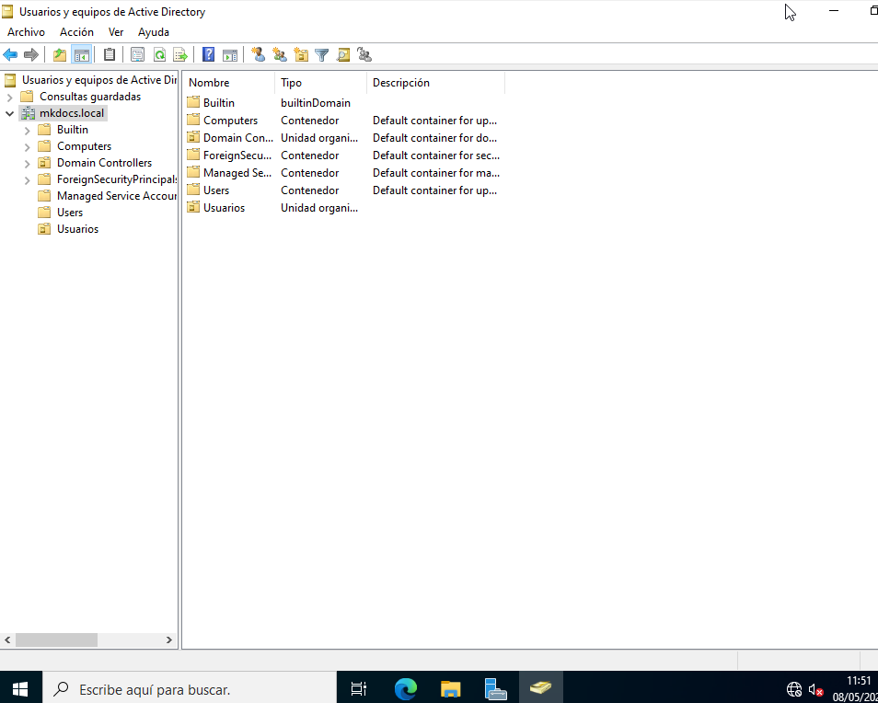Viewport: 878px width, 703px height.
Task: Click the Find objects toolbar icon
Action: [x=343, y=54]
